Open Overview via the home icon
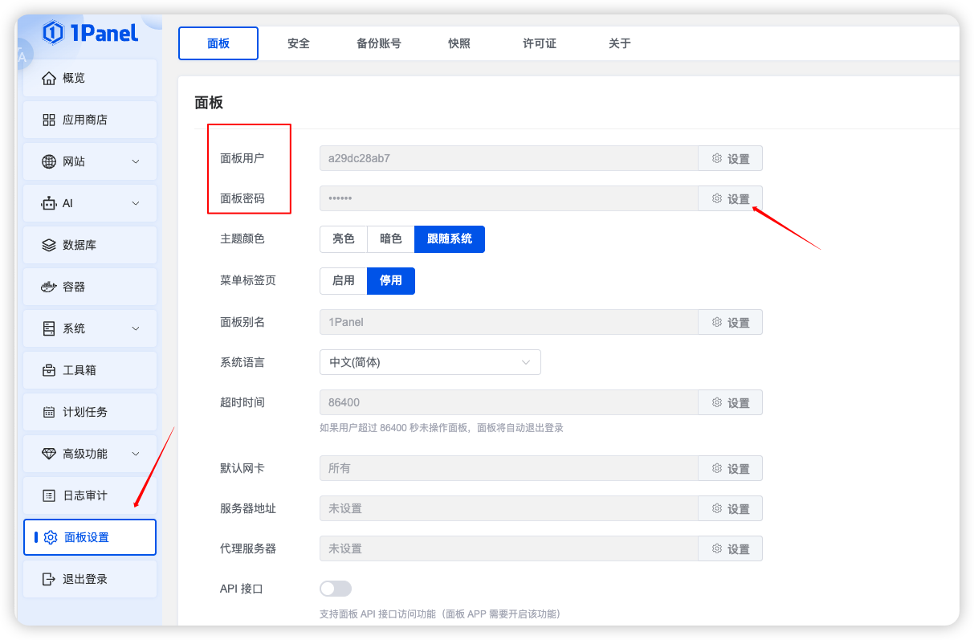The width and height of the screenshot is (974, 640). coord(50,78)
